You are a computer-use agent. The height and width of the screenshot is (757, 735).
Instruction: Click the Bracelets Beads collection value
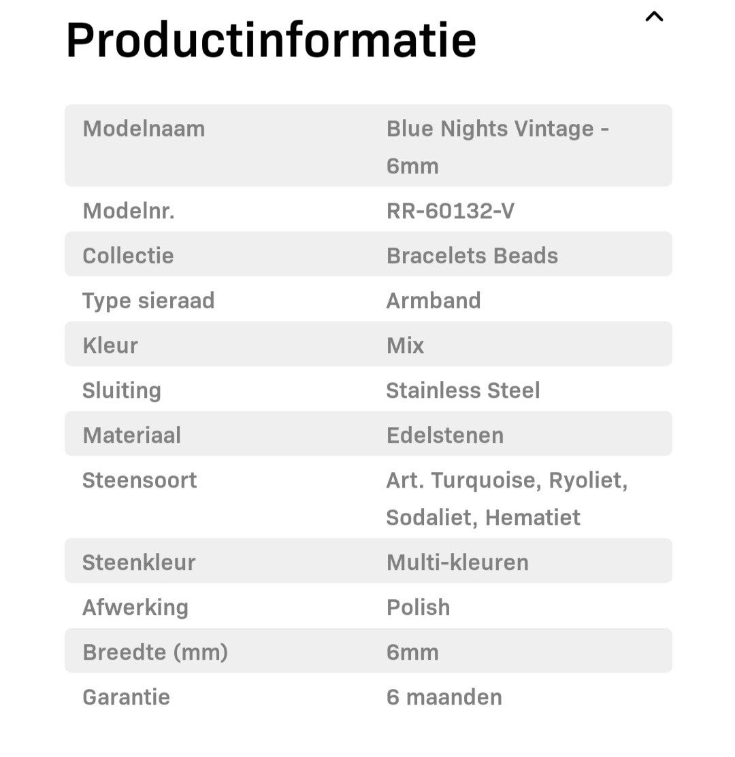(x=472, y=256)
